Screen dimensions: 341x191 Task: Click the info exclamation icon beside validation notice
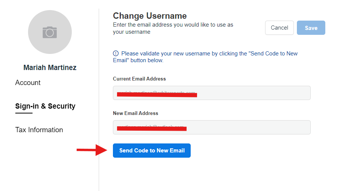point(116,53)
